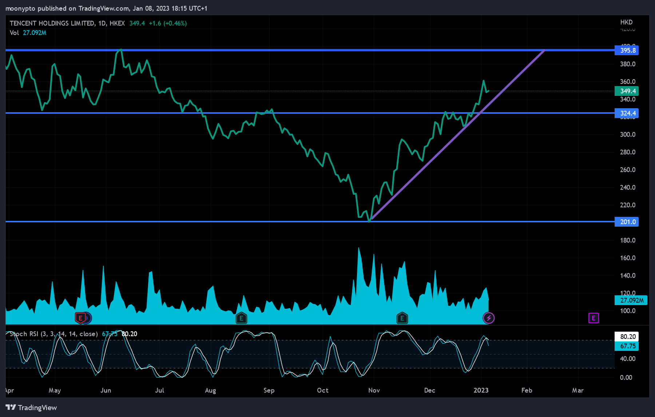Select the 395.8 price level label
Image resolution: width=655 pixels, height=417 pixels.
tap(627, 50)
